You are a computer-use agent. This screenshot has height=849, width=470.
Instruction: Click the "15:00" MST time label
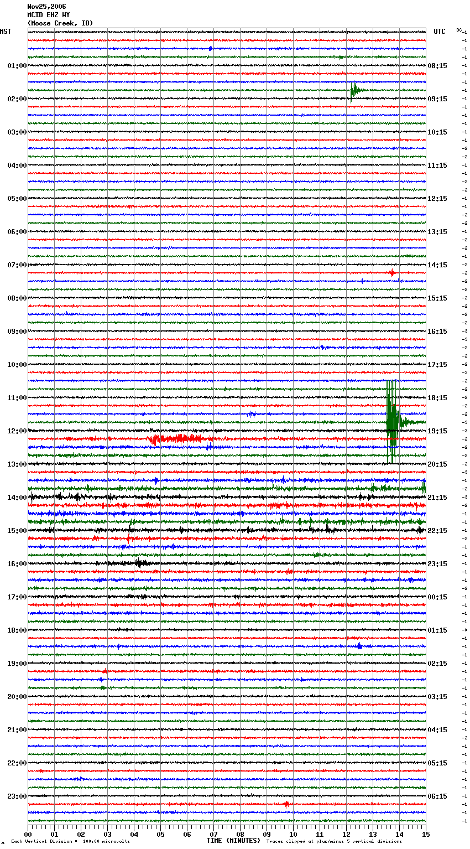pos(17,531)
